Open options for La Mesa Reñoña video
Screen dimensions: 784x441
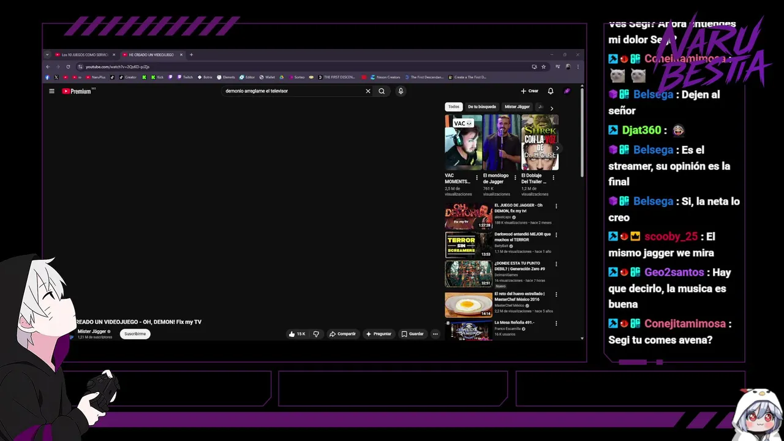[x=556, y=323]
